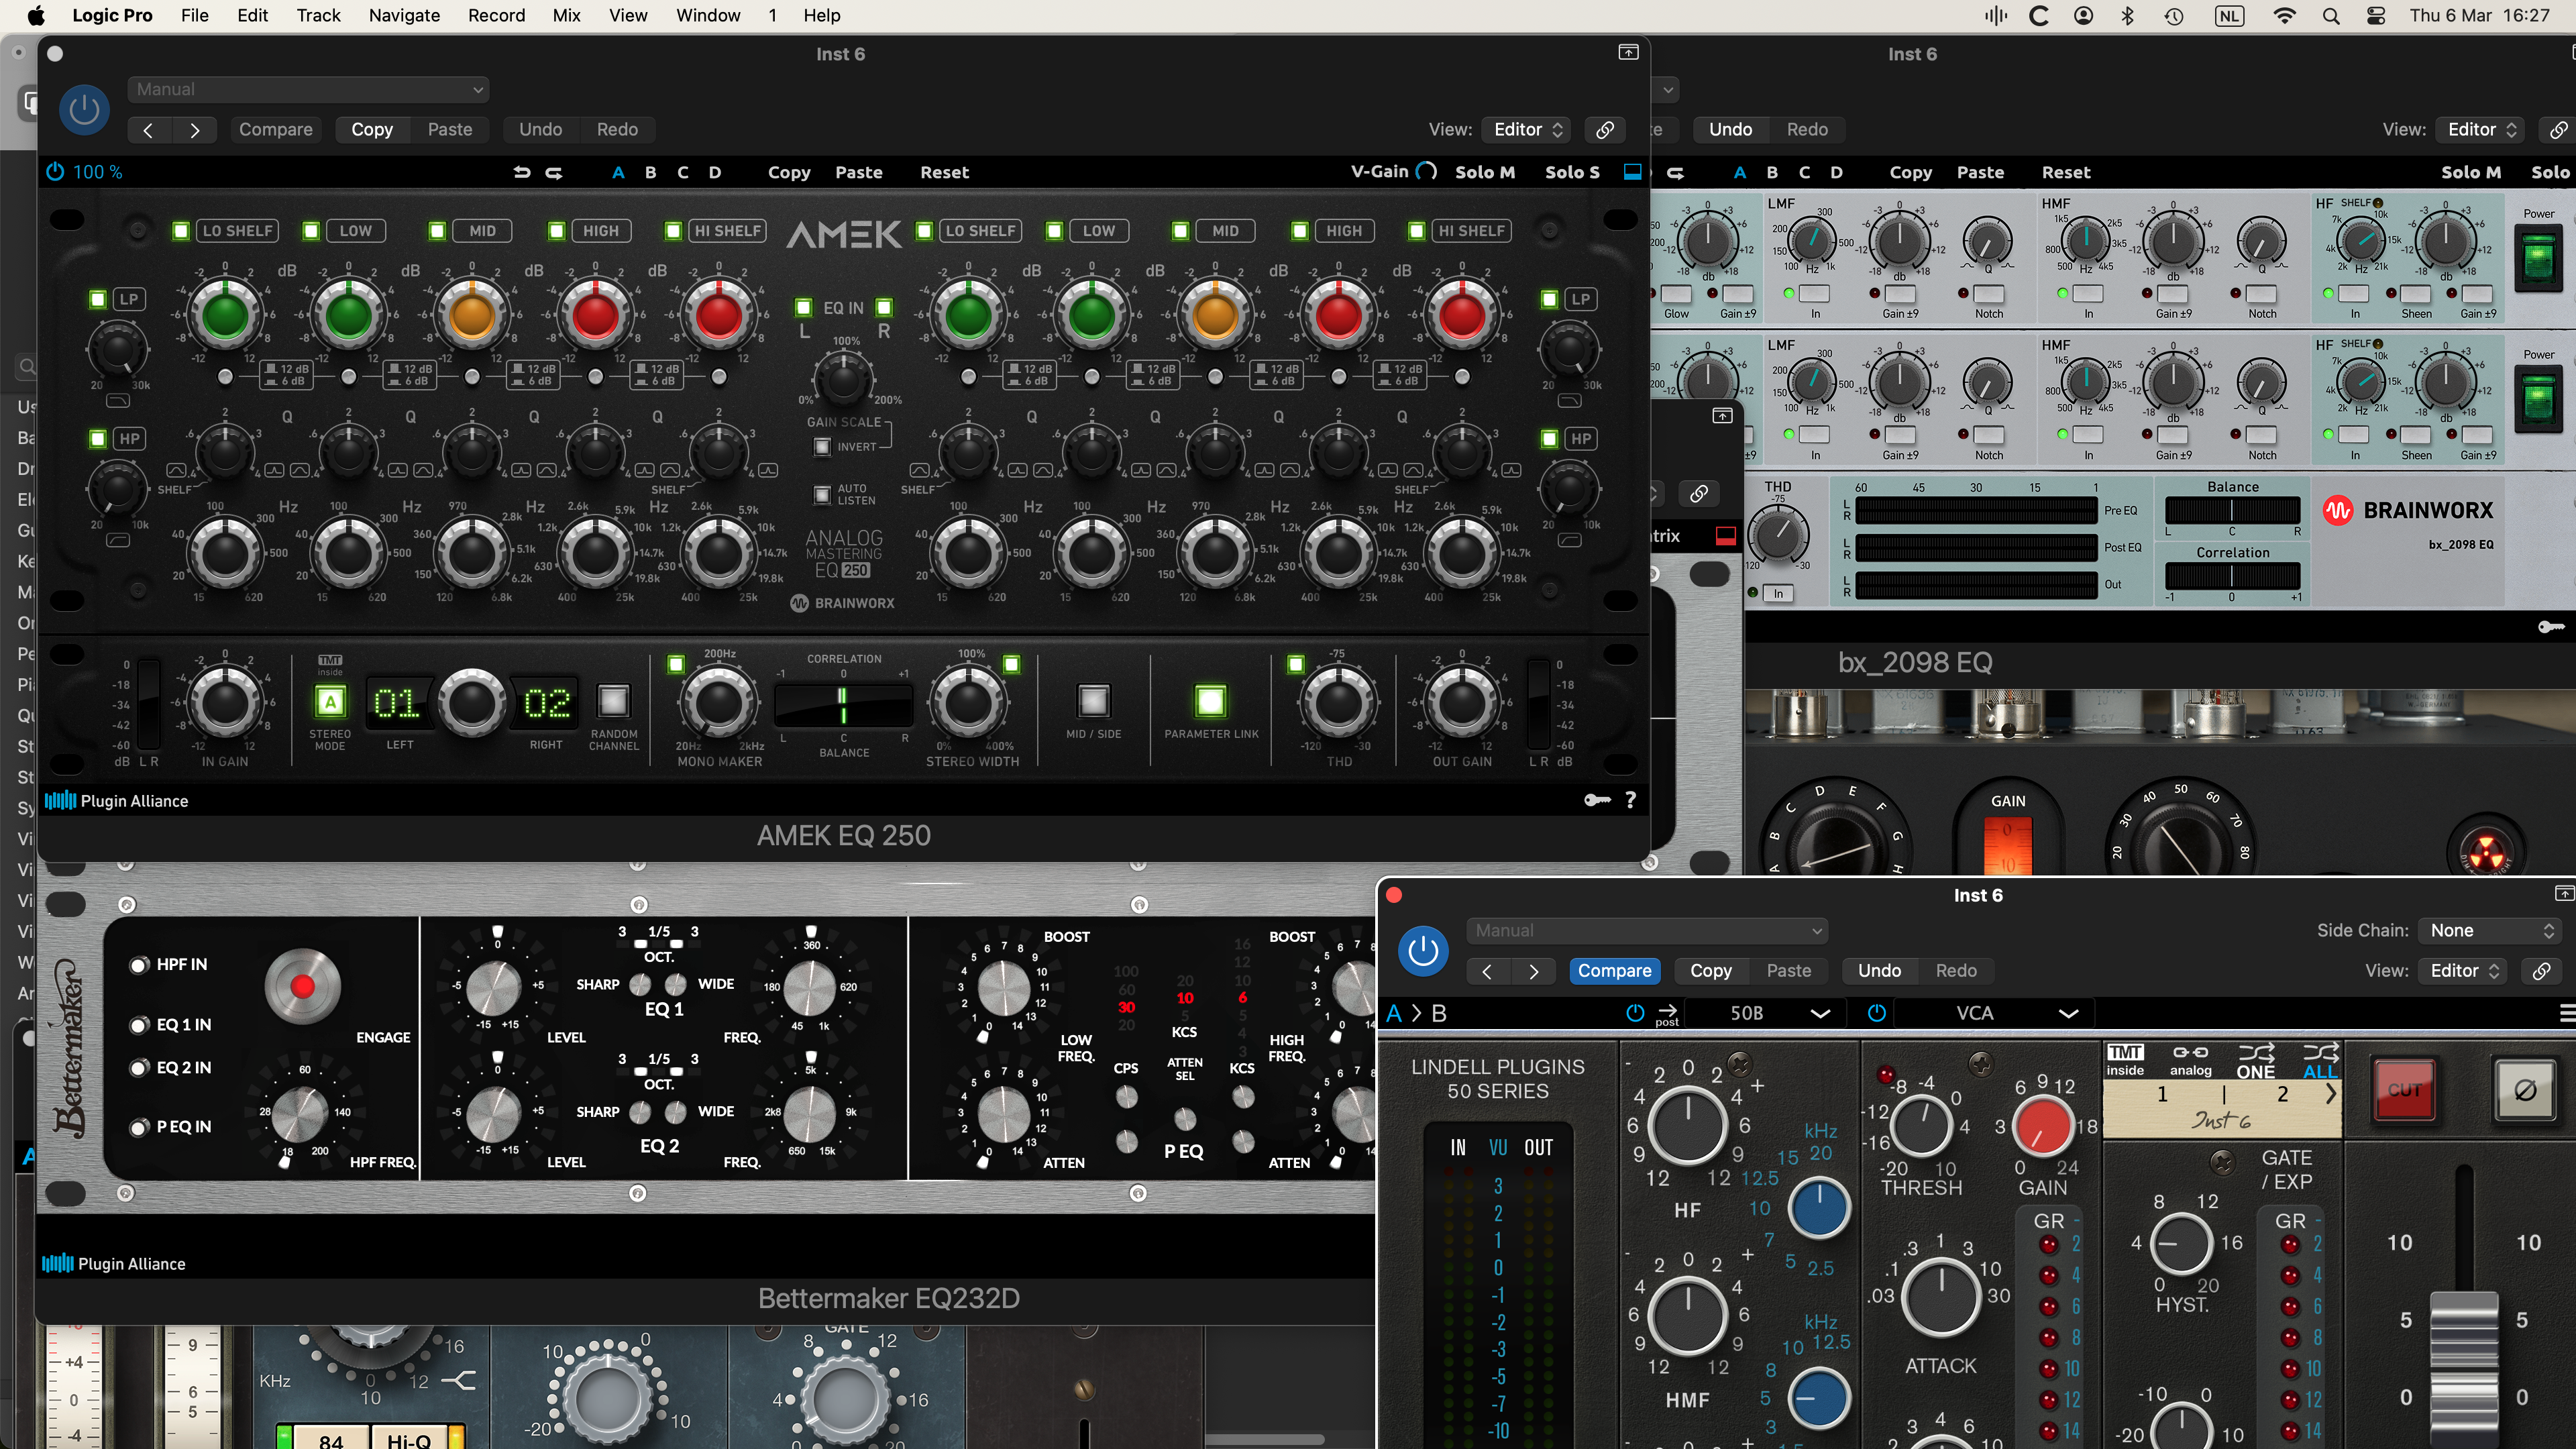Open the AMEK help question mark

(x=1630, y=800)
